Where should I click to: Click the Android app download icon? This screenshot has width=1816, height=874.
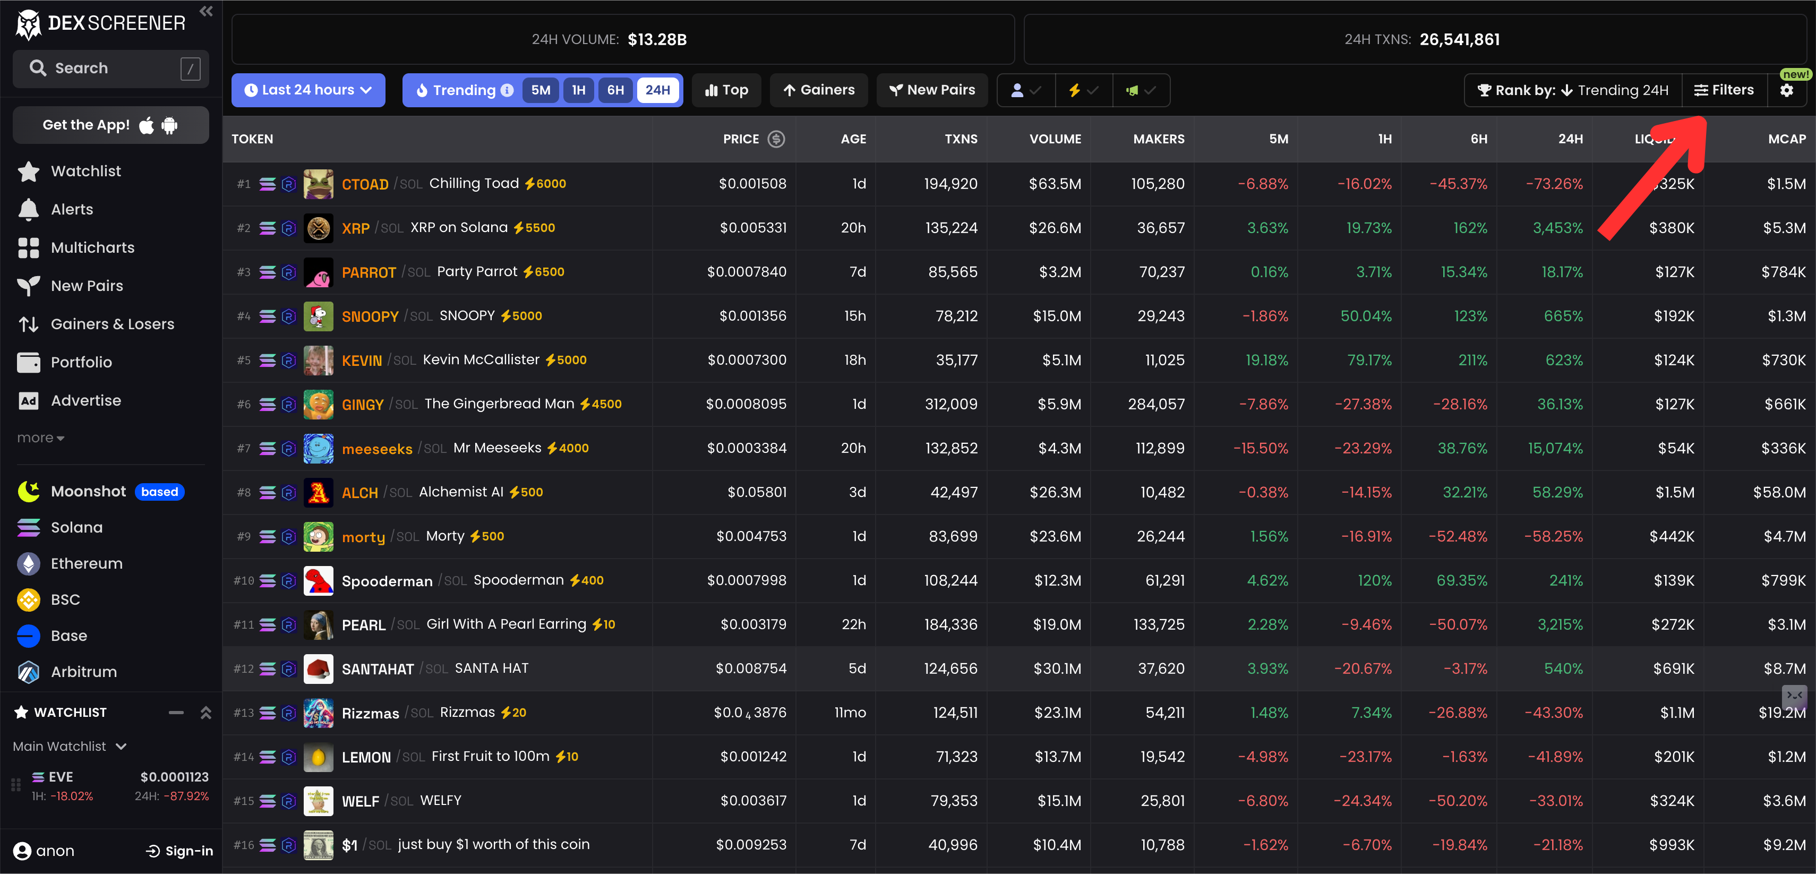point(169,125)
